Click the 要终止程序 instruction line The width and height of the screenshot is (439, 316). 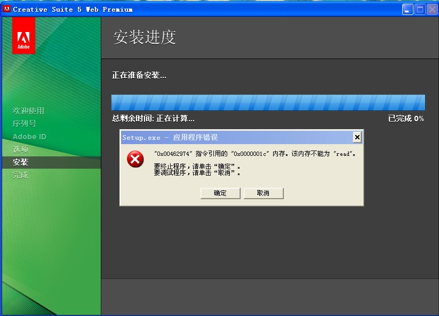(x=197, y=167)
